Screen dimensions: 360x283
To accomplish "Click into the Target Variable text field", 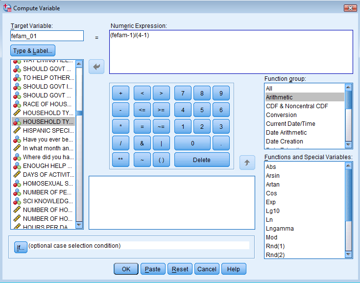I will pyautogui.click(x=47, y=36).
